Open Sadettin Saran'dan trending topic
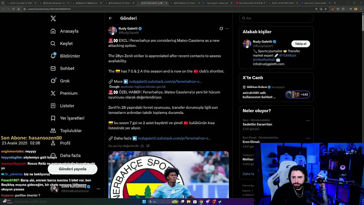Screen dimensions: 364x205 pyautogui.click(x=257, y=124)
